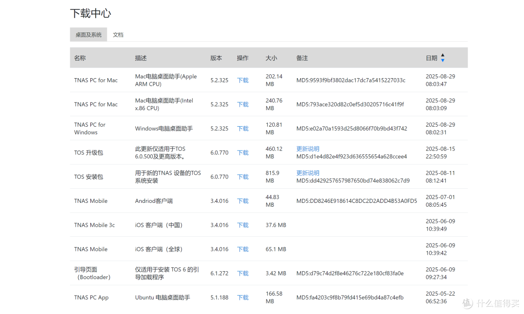
Task: Click version 6.1.272 of the Bootloader
Action: tap(220, 273)
